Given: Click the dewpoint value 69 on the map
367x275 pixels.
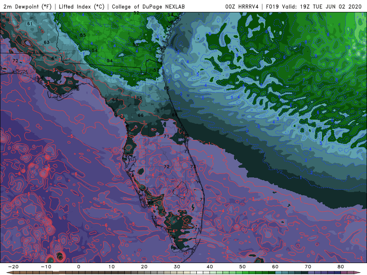Looking at the screenshot, I should pyautogui.click(x=175, y=115).
